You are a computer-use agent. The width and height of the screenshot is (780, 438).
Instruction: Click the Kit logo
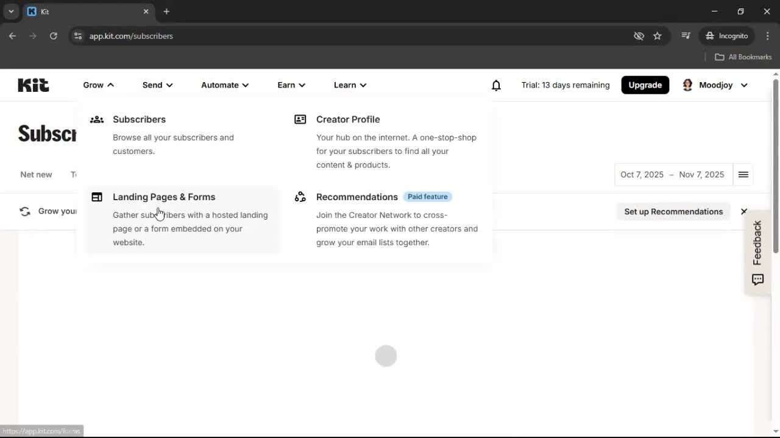(33, 85)
